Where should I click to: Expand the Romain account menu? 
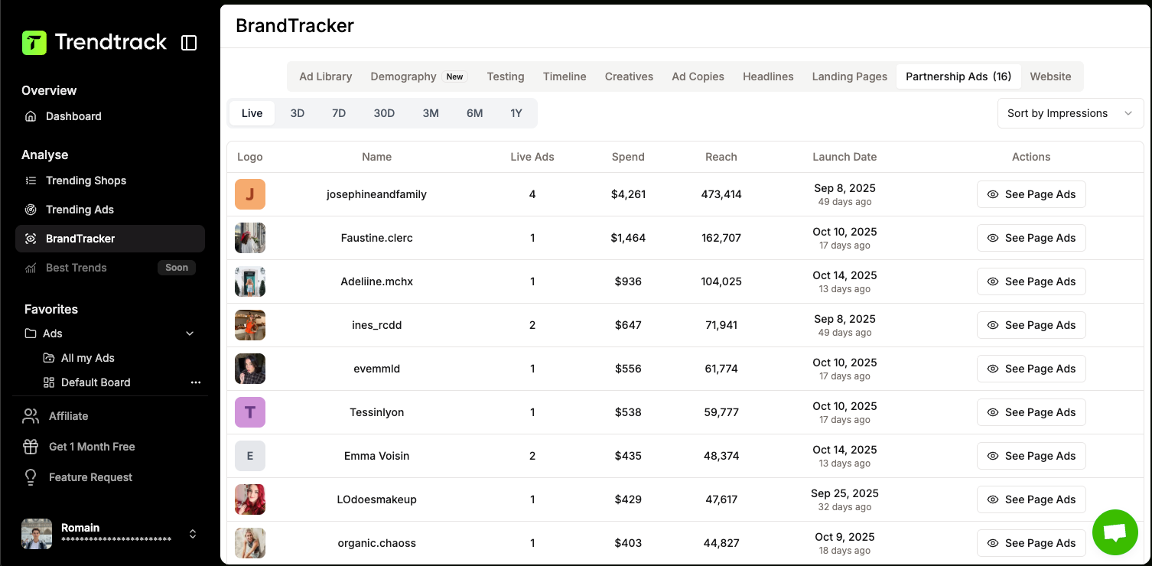[193, 534]
